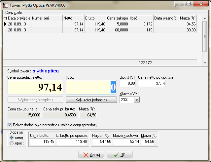The image size is (211, 162).
Task: Click margin cell 30,00
Action: (188, 30)
